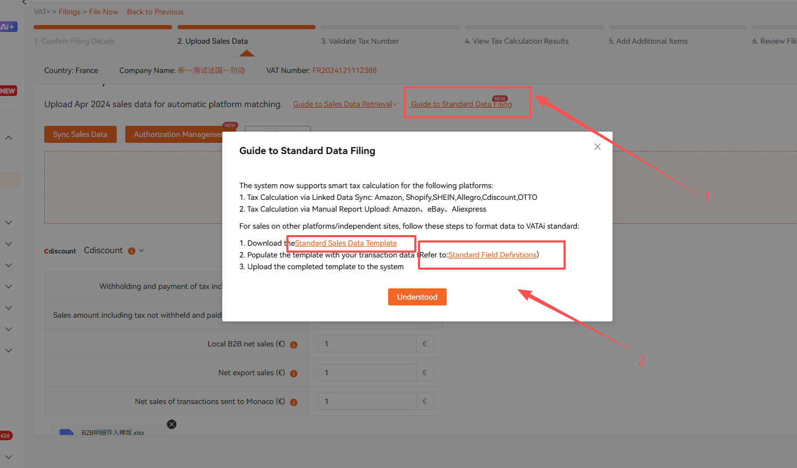Screen dimensions: 797x468
Task: Select step 3 Validate Tax Number
Action: tap(360, 41)
